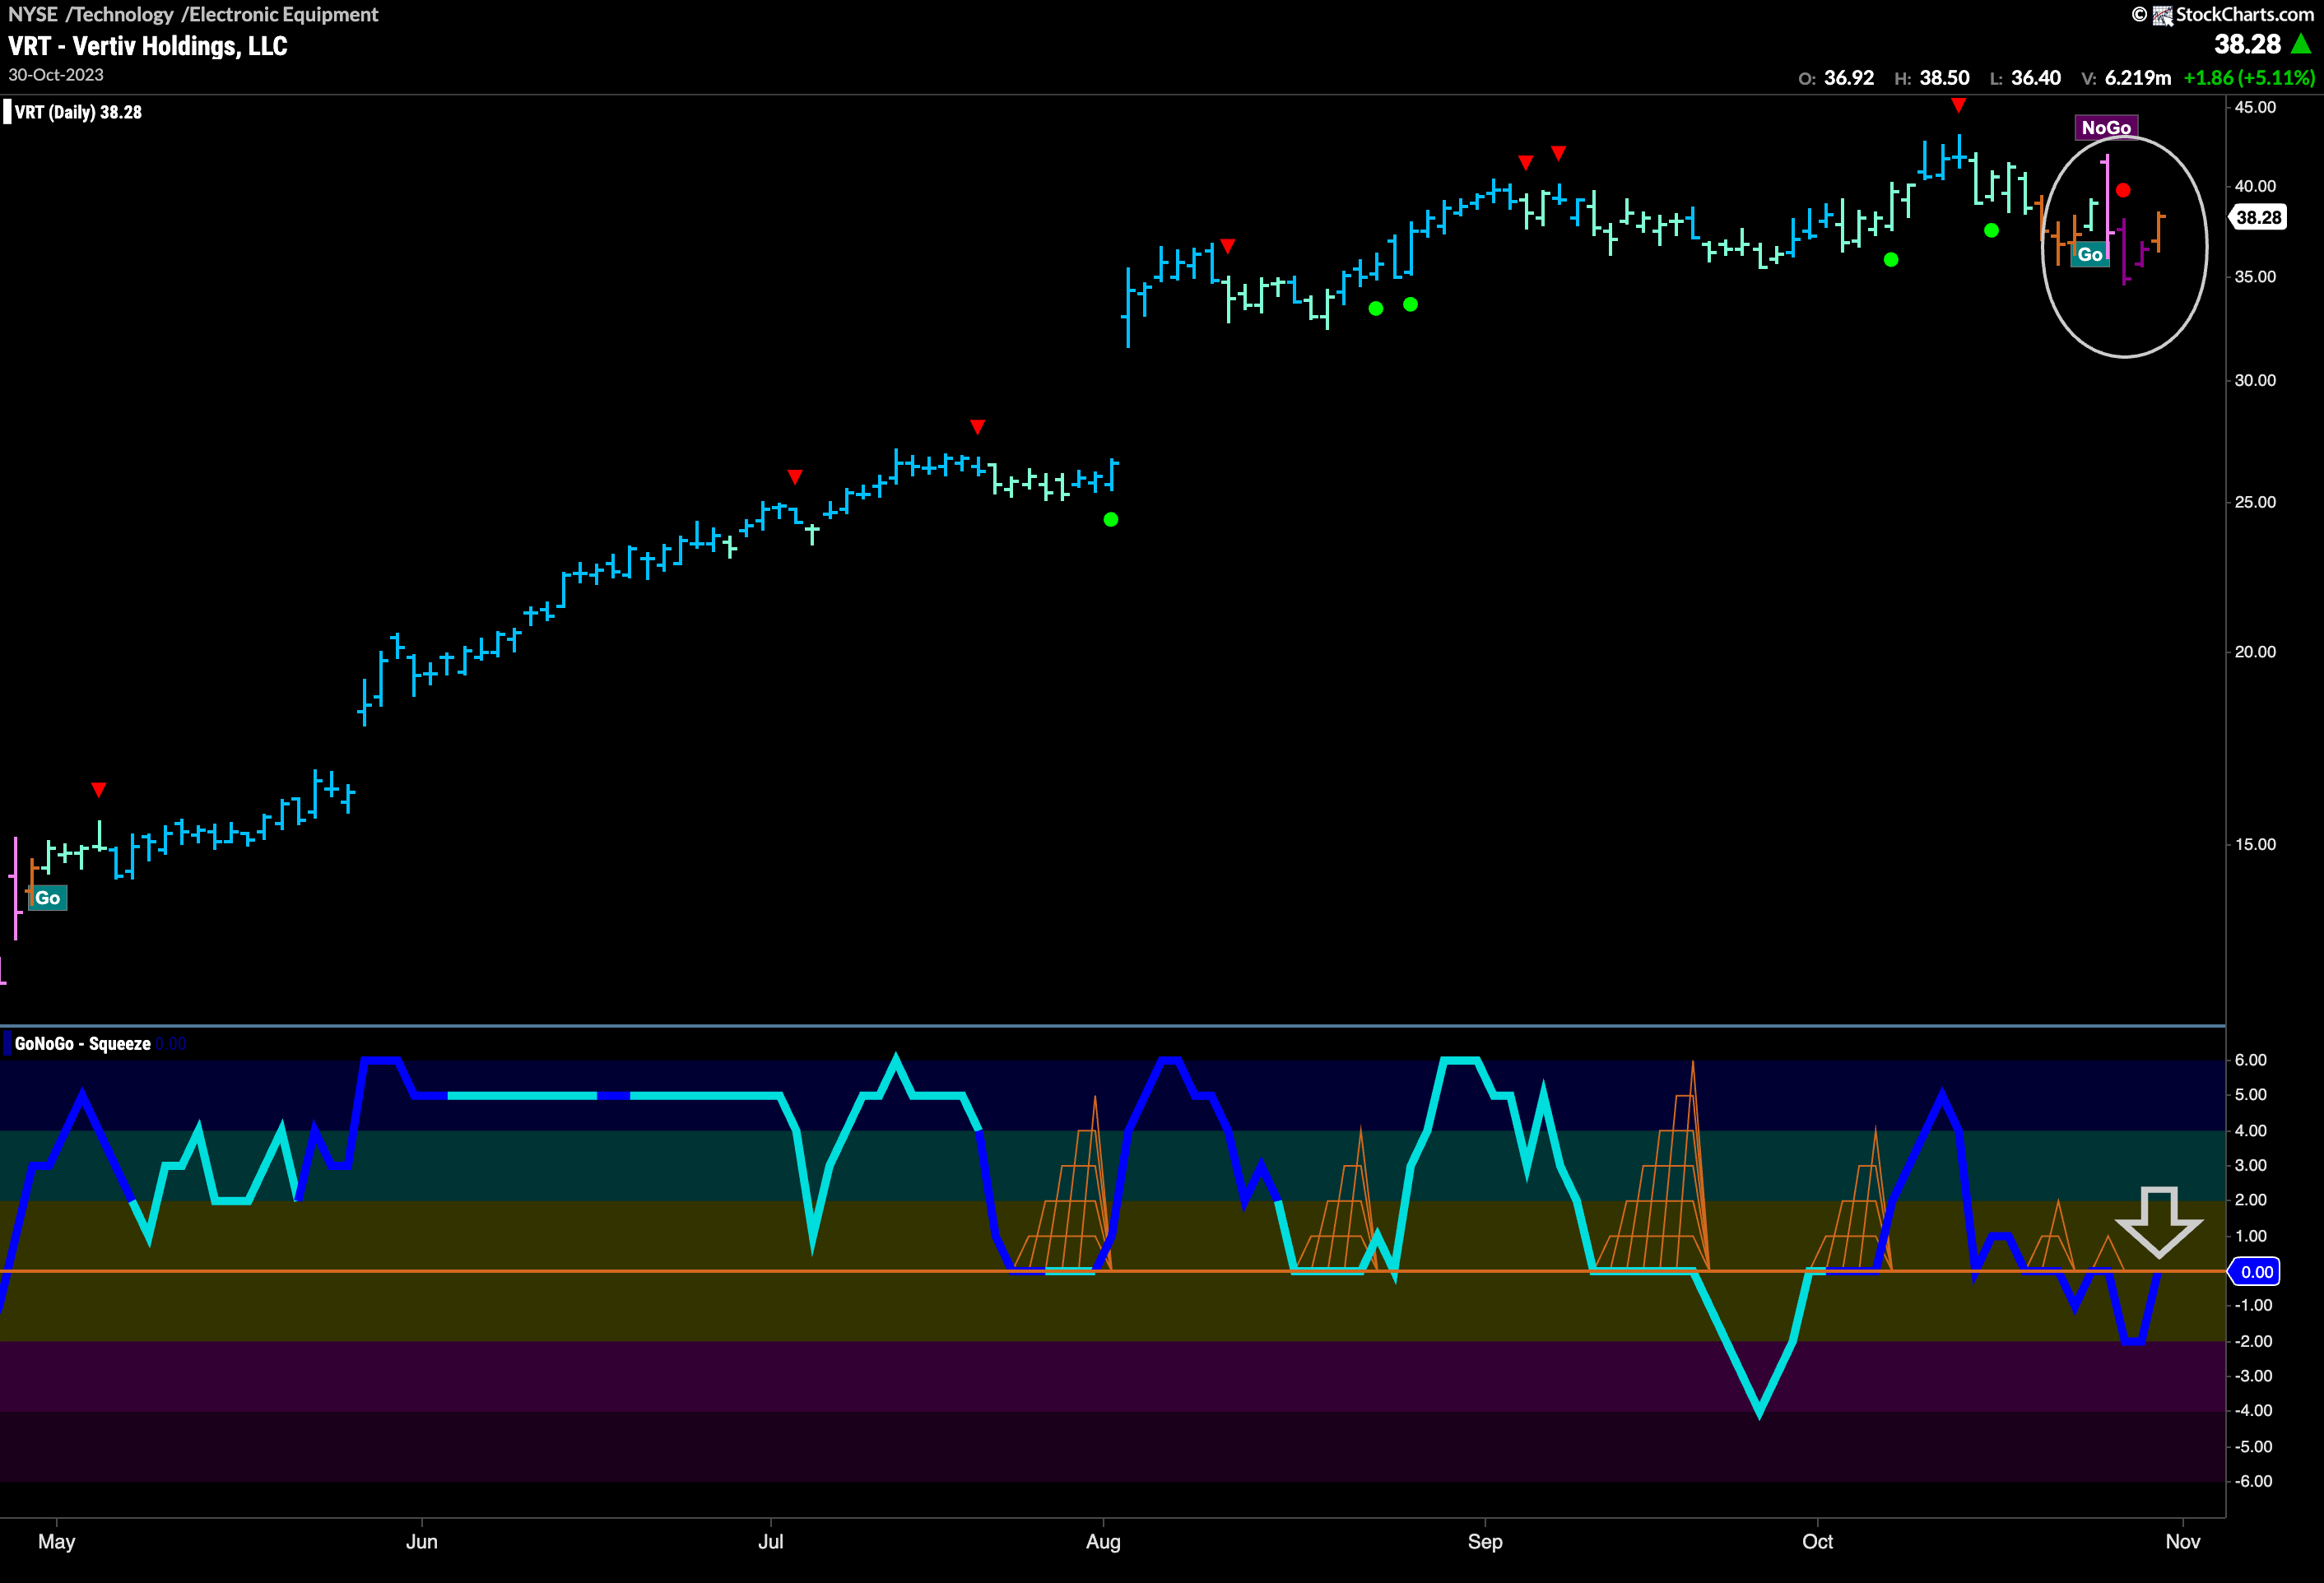Click the green up-arrow beside the 38.28 price
Screen dimensions: 2324x1583
tap(2301, 44)
